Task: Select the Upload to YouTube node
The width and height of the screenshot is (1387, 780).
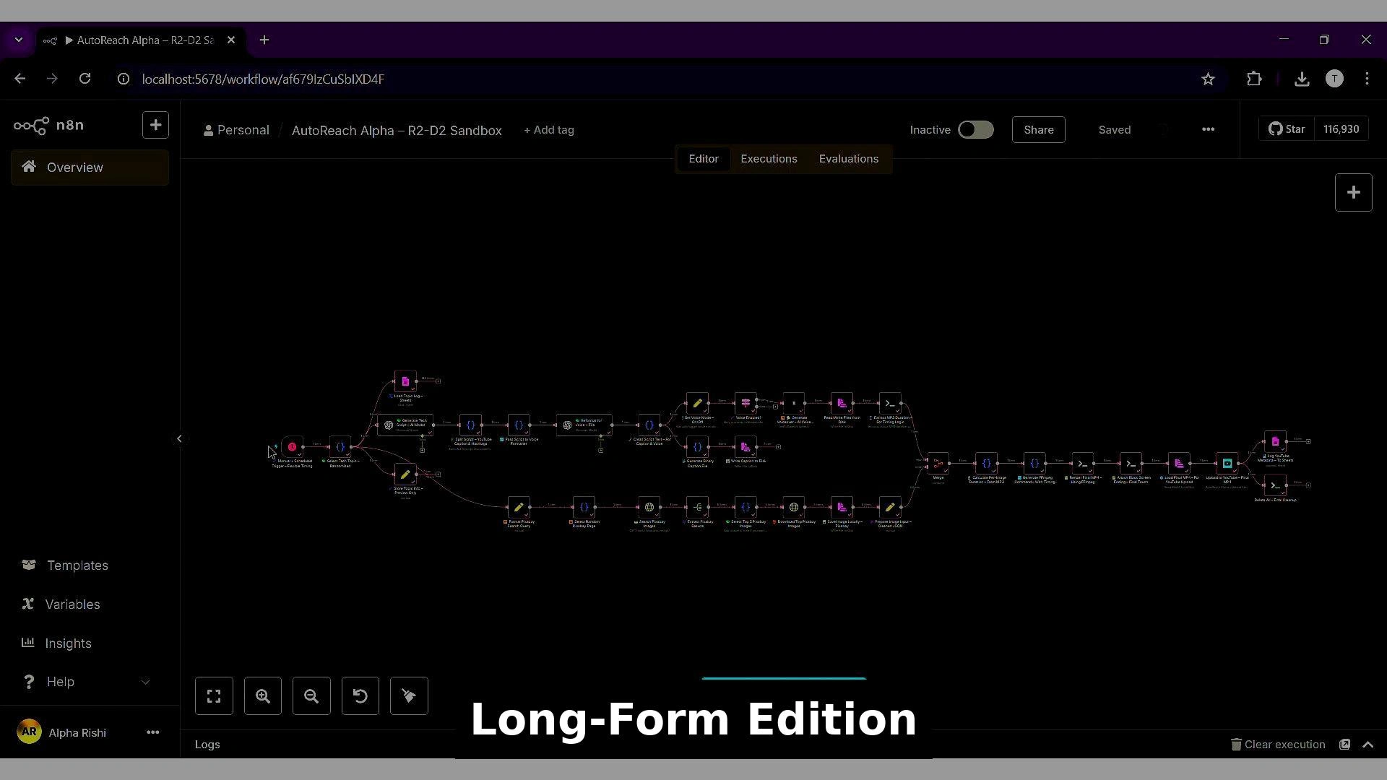Action: tap(1227, 463)
